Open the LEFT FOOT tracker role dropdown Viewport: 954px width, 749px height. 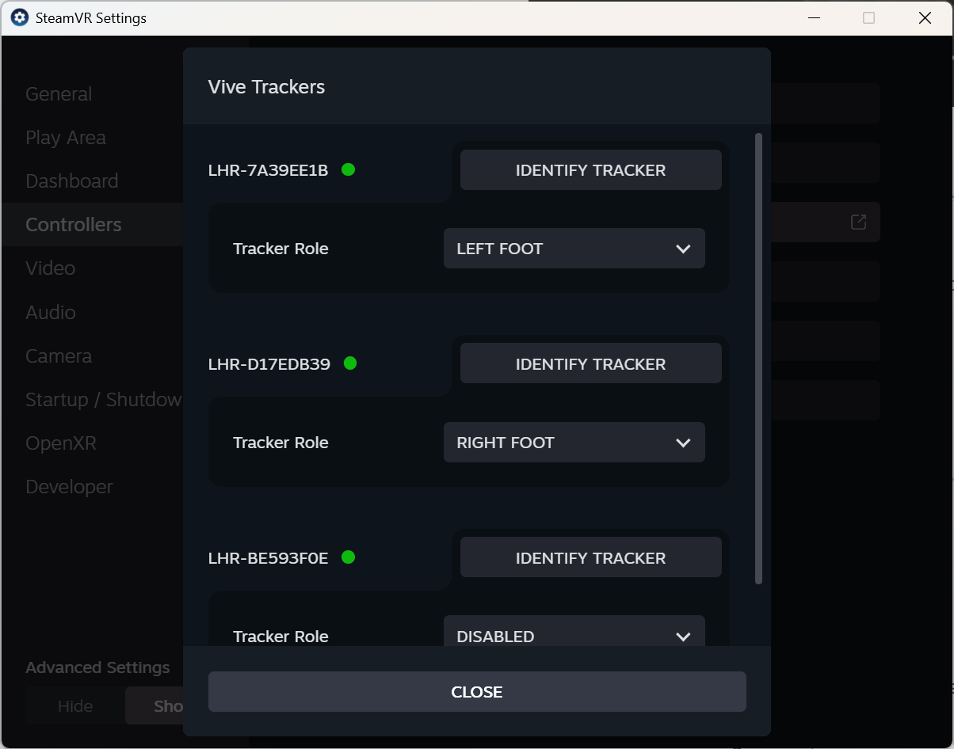(574, 249)
